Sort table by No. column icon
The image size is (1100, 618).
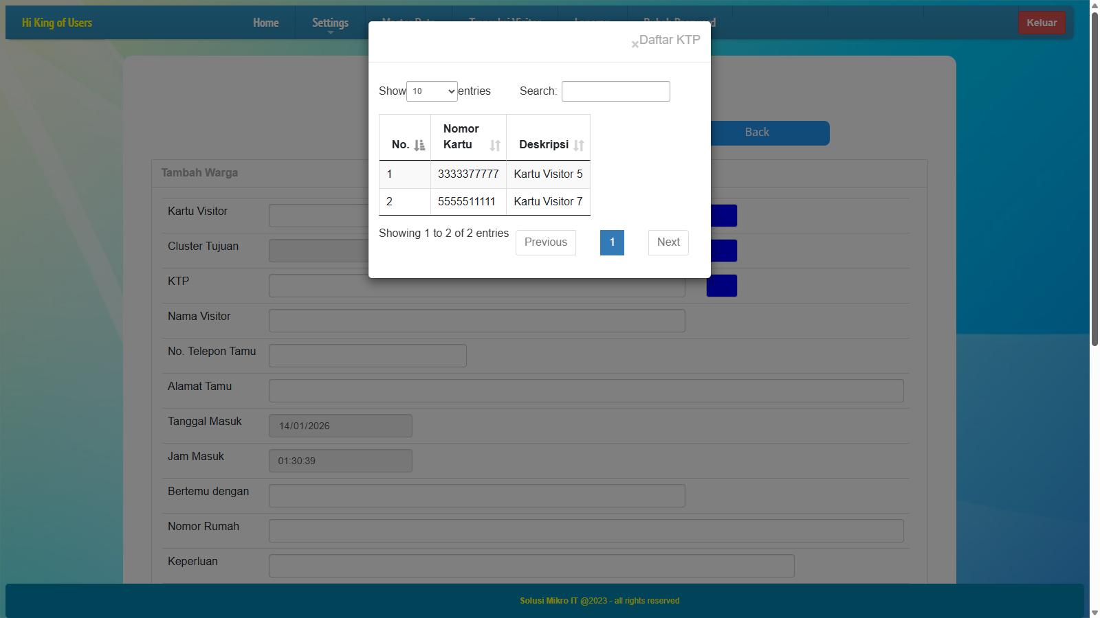point(419,145)
